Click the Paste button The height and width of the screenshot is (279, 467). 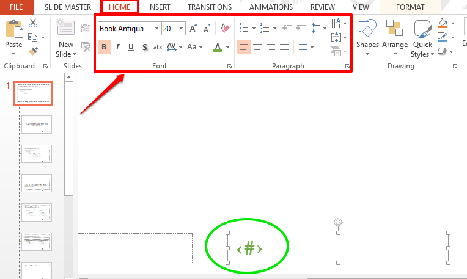tap(13, 35)
